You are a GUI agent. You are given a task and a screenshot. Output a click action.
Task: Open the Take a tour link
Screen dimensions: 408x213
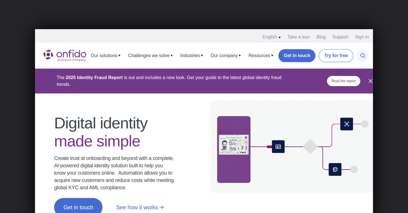pyautogui.click(x=298, y=37)
